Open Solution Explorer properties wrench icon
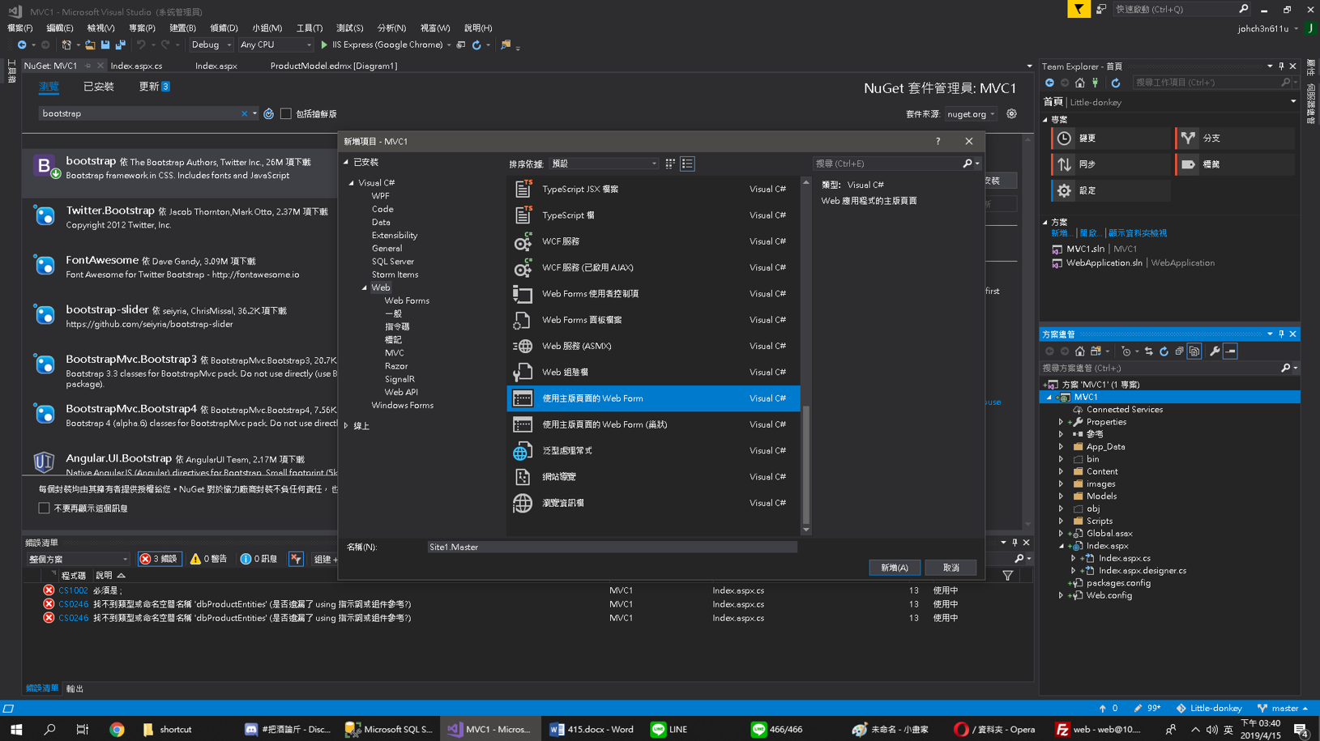This screenshot has width=1320, height=741. point(1214,351)
